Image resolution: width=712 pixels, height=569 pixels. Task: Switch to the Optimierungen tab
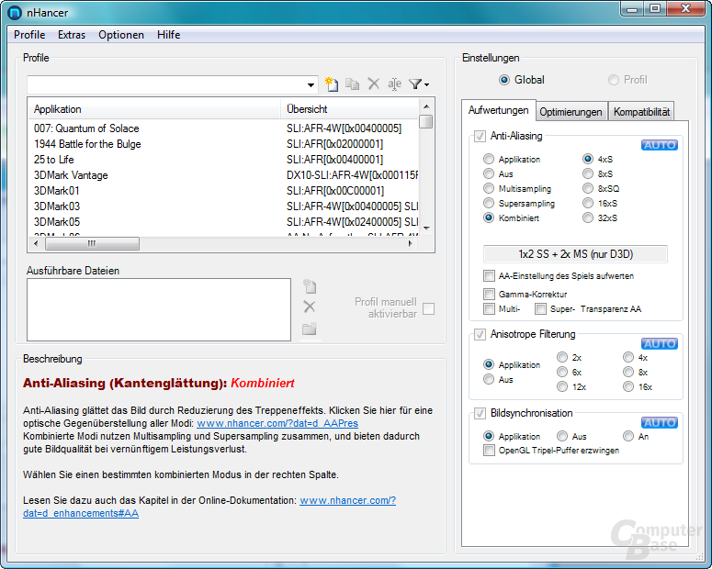click(x=571, y=112)
